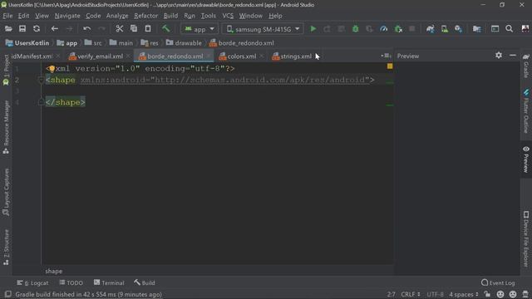The width and height of the screenshot is (532, 299).
Task: Click the shape breadcrumb below editor
Action: pos(53,272)
